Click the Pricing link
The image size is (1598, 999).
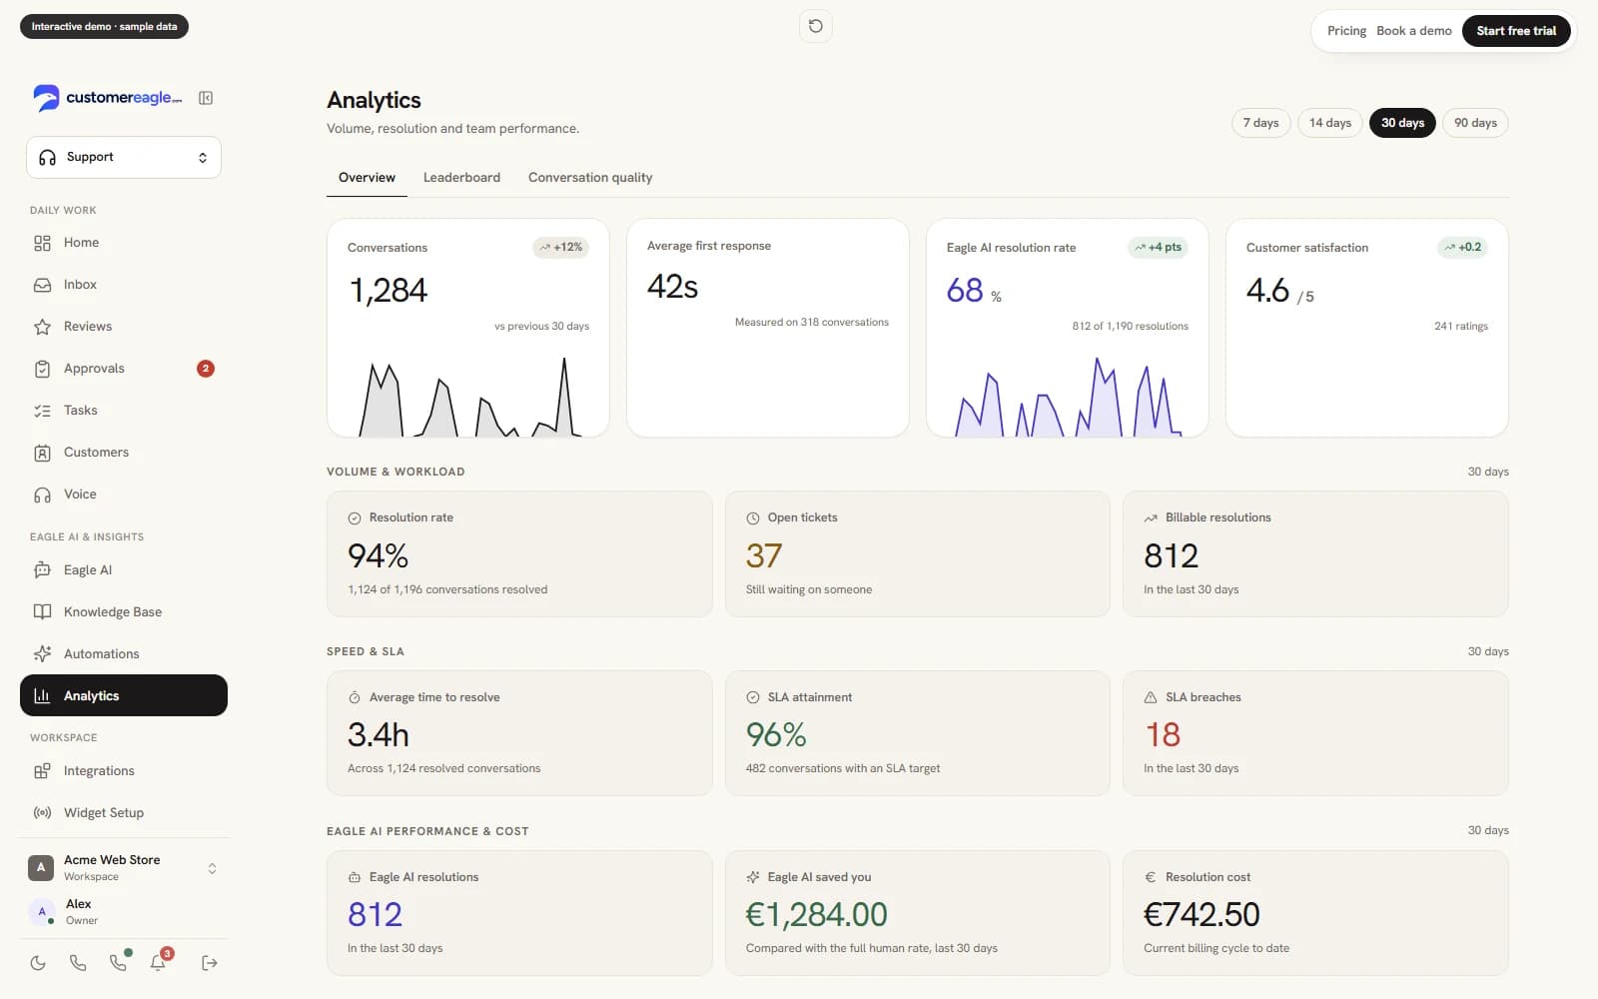tap(1346, 31)
